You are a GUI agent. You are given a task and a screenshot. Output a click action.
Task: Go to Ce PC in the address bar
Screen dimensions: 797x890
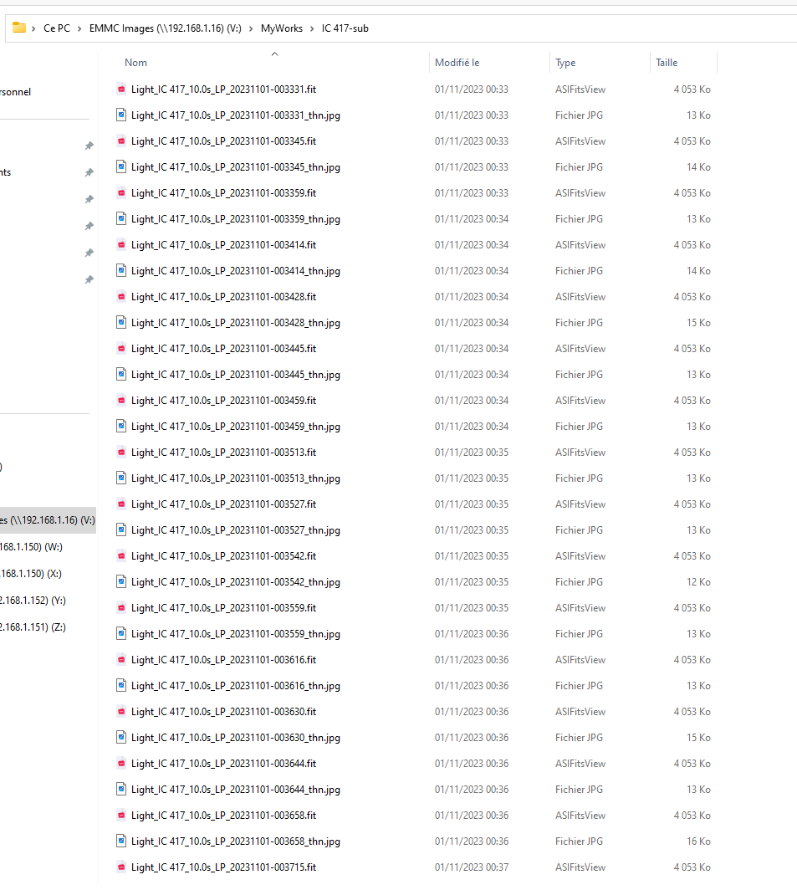point(57,28)
